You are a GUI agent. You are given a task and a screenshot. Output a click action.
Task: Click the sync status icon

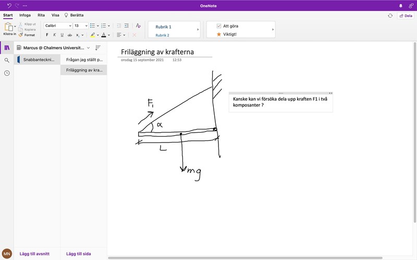click(x=390, y=16)
